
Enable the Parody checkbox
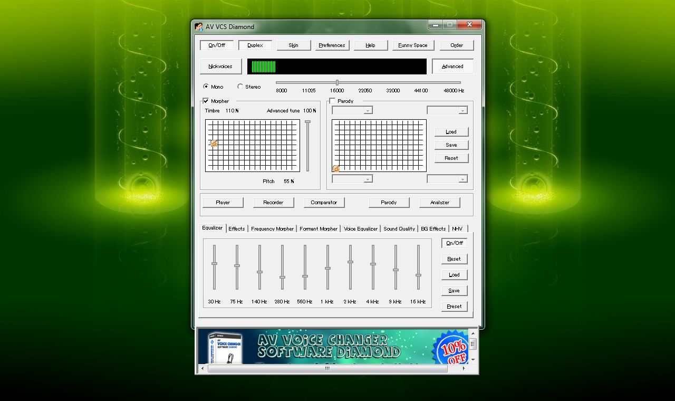pos(332,101)
